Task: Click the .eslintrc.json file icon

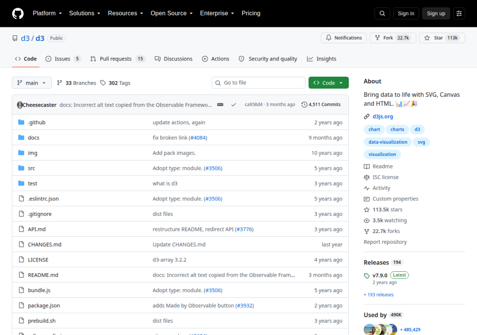Action: click(21, 199)
